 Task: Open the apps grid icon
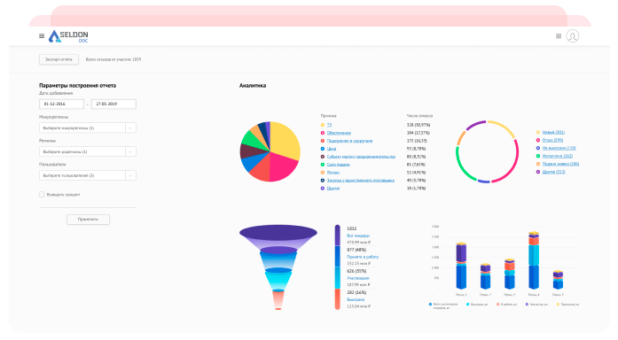(559, 36)
